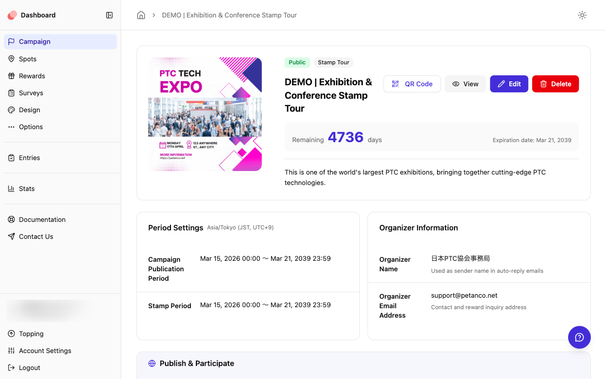Select Contact Us in sidebar
This screenshot has width=606, height=379.
[x=60, y=236]
